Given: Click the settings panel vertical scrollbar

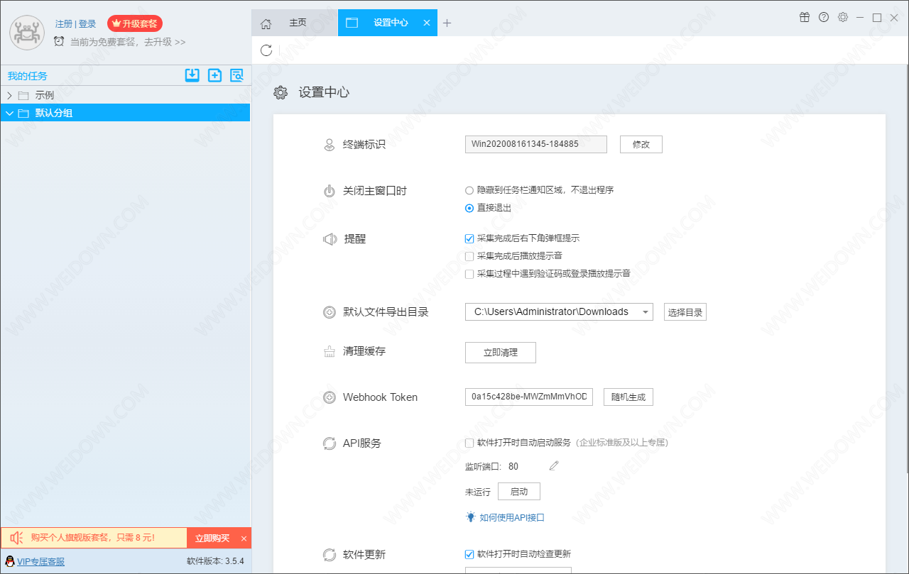Looking at the screenshot, I should coord(906,270).
